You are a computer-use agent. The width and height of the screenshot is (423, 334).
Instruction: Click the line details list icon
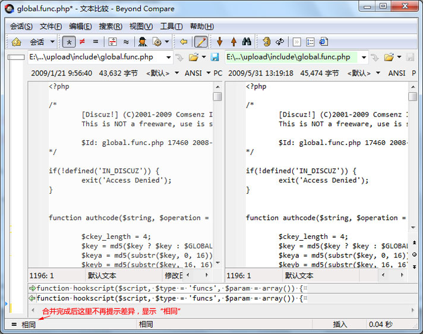coord(310,42)
